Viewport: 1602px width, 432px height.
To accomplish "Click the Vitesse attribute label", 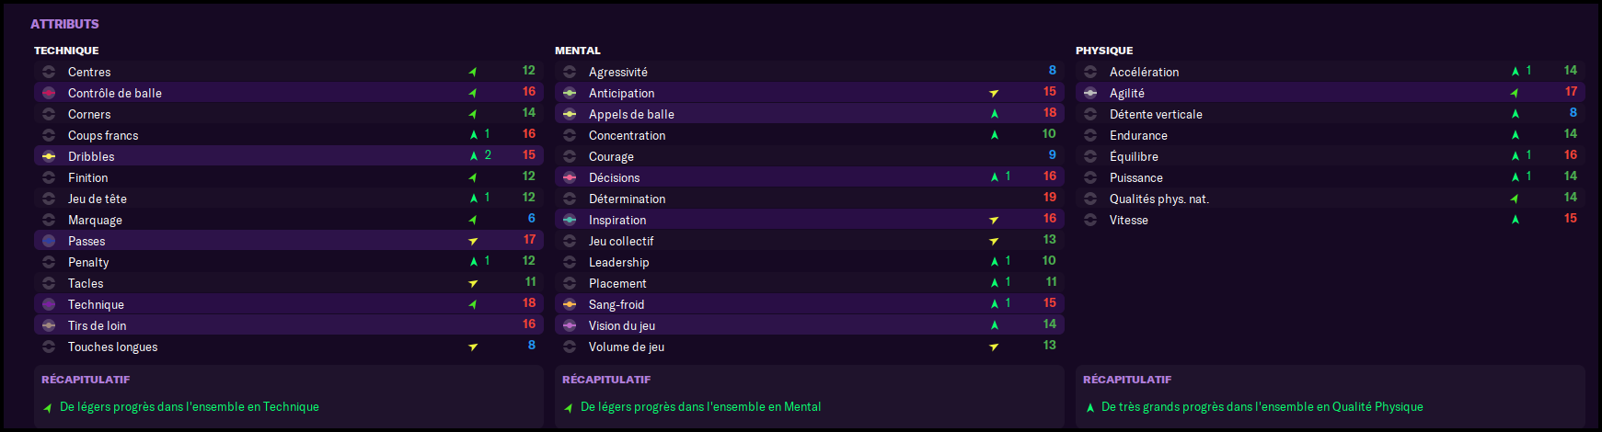I will [1128, 220].
